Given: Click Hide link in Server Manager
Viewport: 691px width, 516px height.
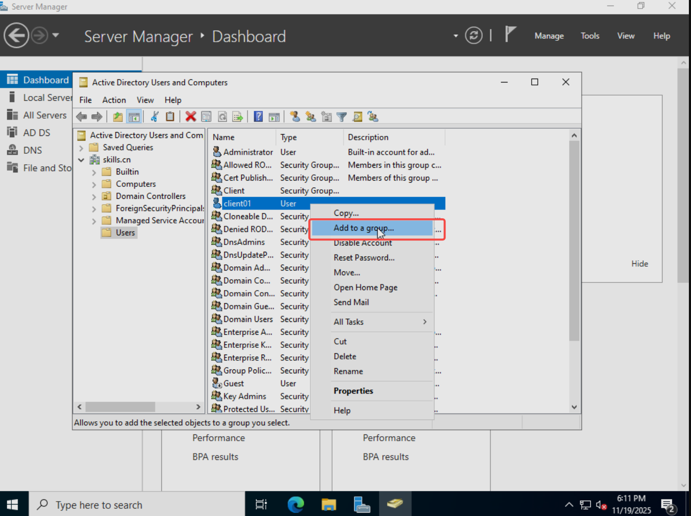Looking at the screenshot, I should pyautogui.click(x=639, y=264).
